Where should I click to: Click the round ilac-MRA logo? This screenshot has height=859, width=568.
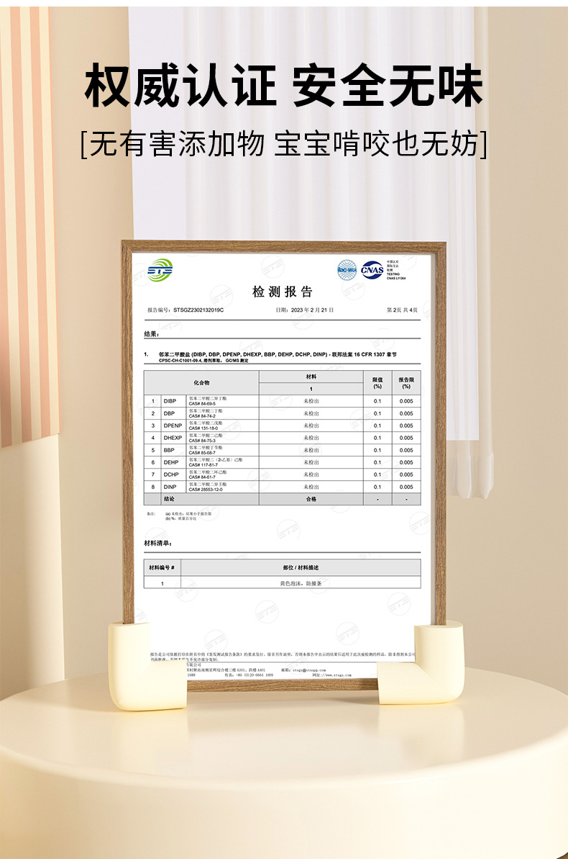347,270
